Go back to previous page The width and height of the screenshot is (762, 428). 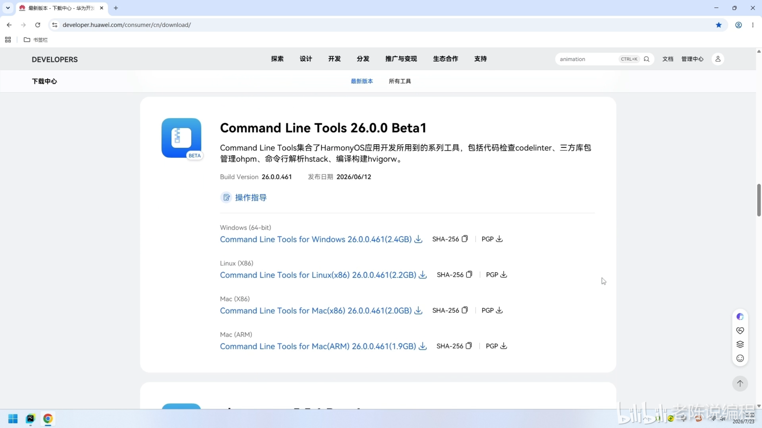pos(9,25)
